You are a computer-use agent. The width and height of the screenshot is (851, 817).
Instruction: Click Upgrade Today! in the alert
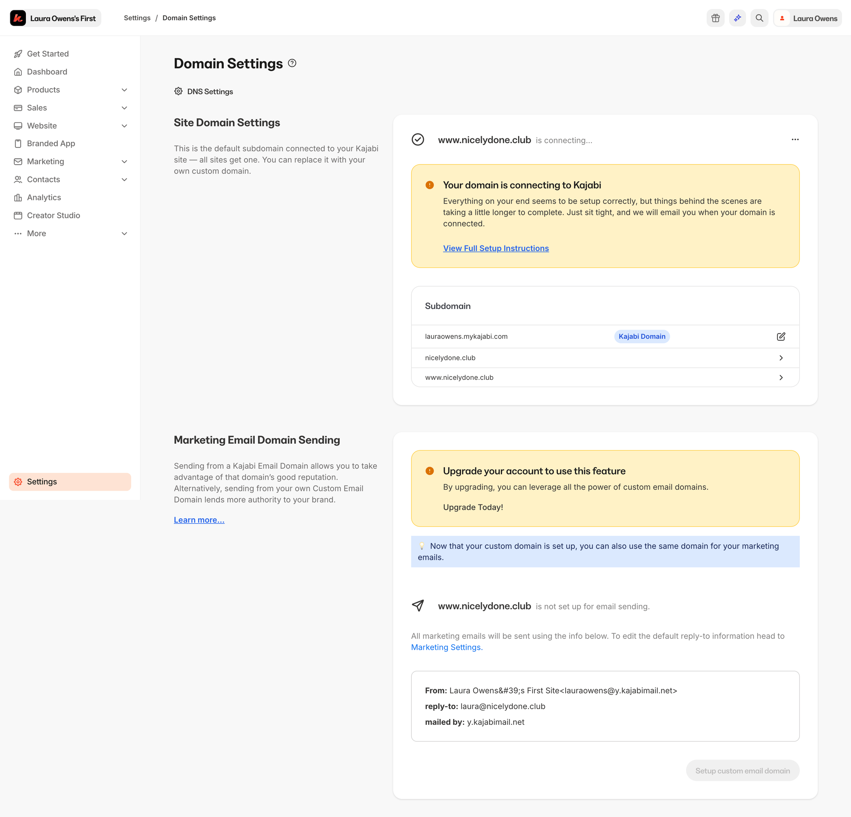click(473, 507)
